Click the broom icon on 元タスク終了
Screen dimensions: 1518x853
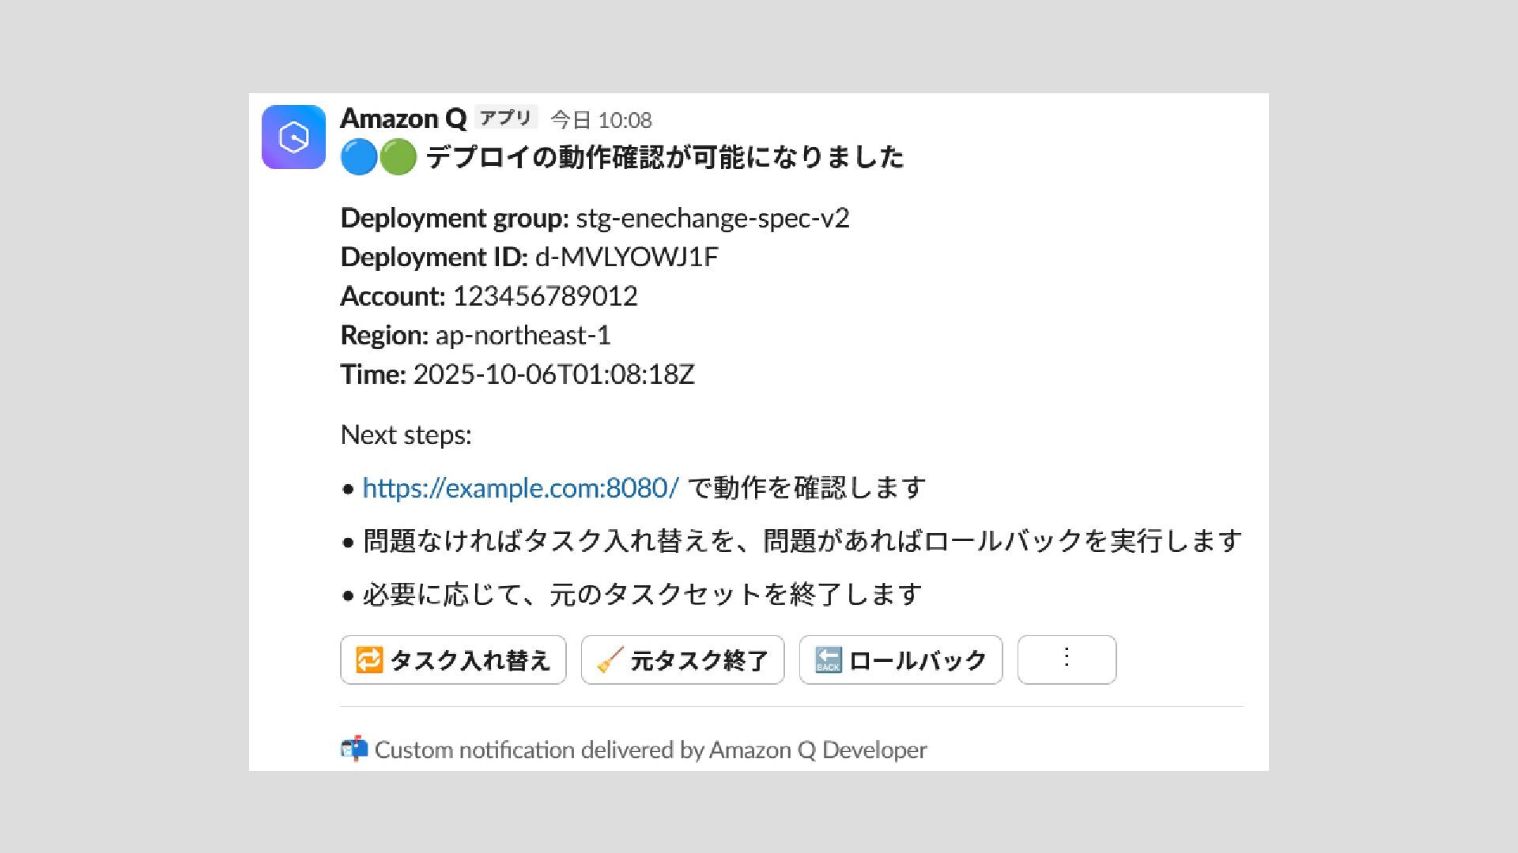tap(610, 659)
